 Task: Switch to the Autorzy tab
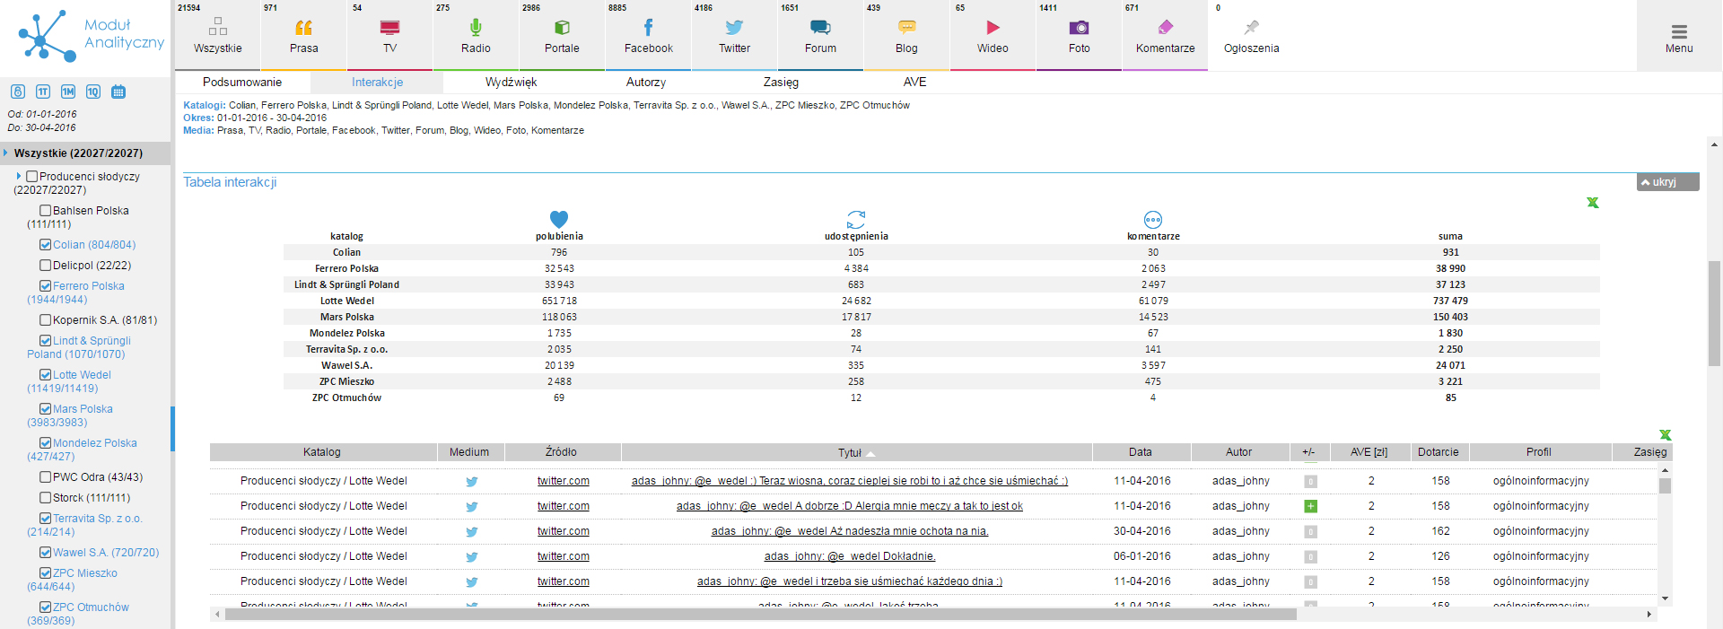tap(646, 82)
